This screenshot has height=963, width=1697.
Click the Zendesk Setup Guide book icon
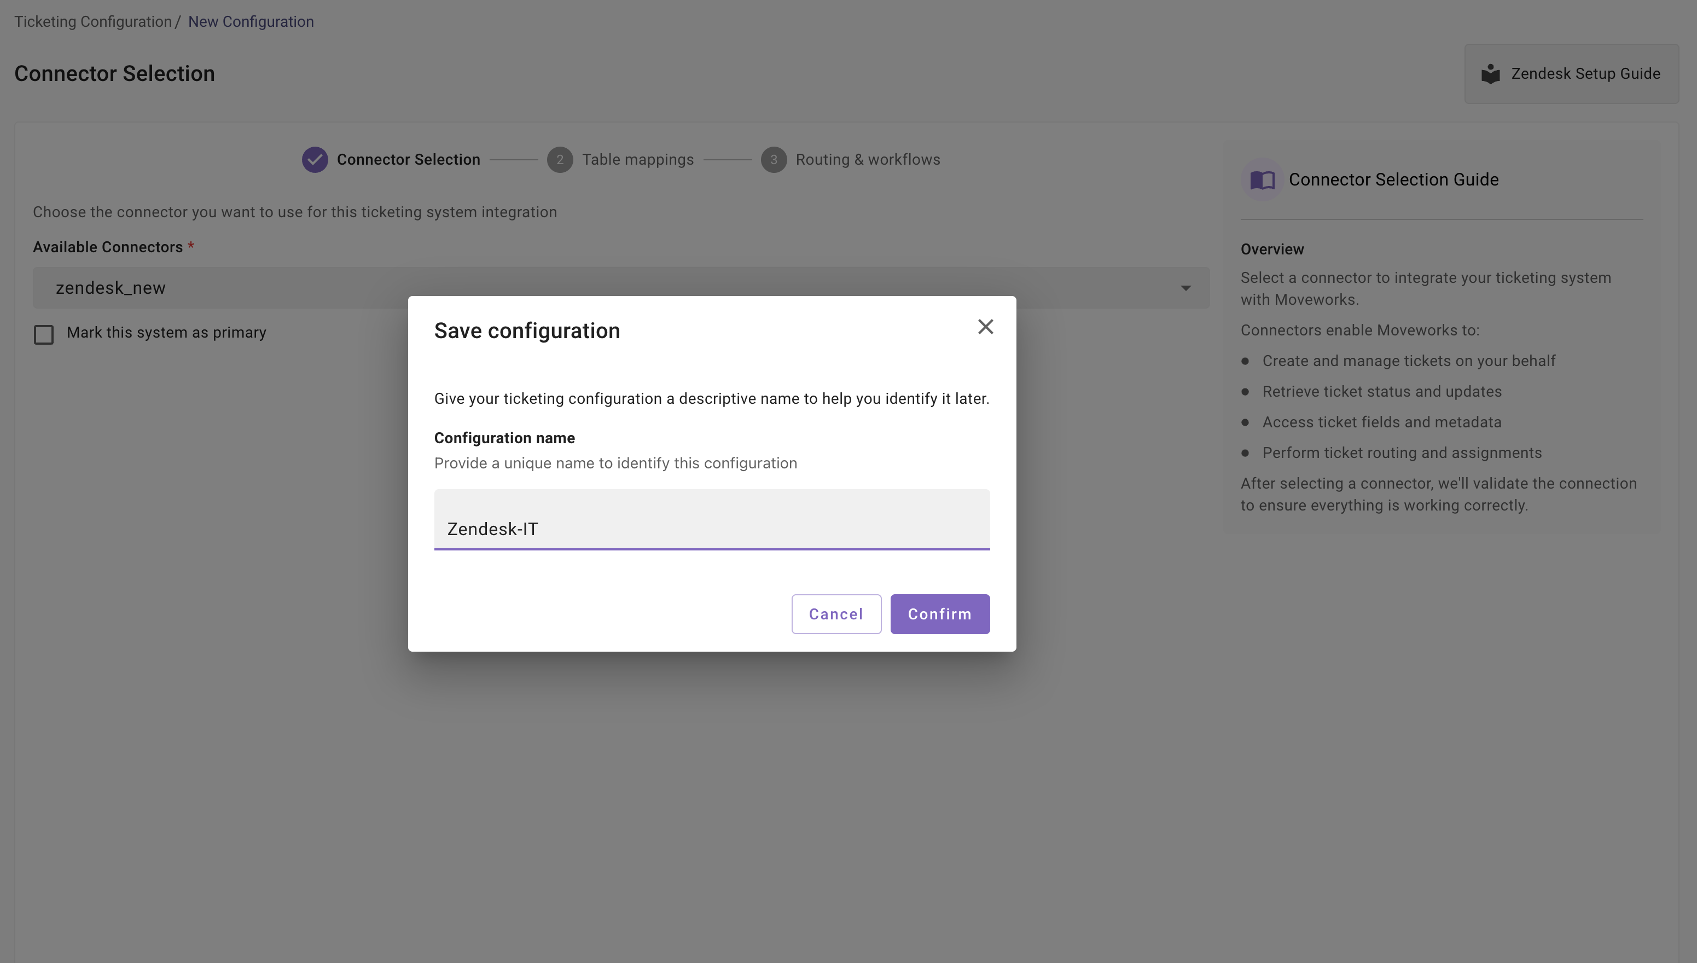1490,74
